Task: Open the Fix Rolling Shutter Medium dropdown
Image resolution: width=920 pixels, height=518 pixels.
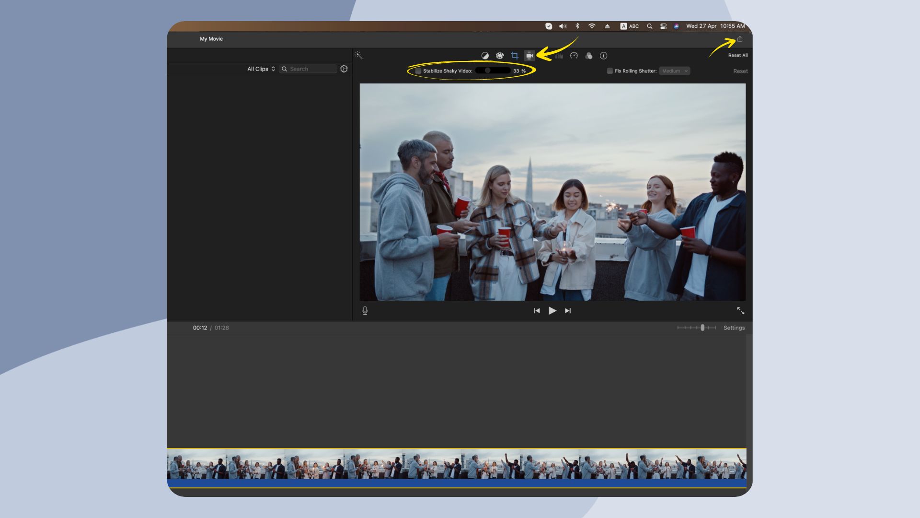Action: coord(675,71)
